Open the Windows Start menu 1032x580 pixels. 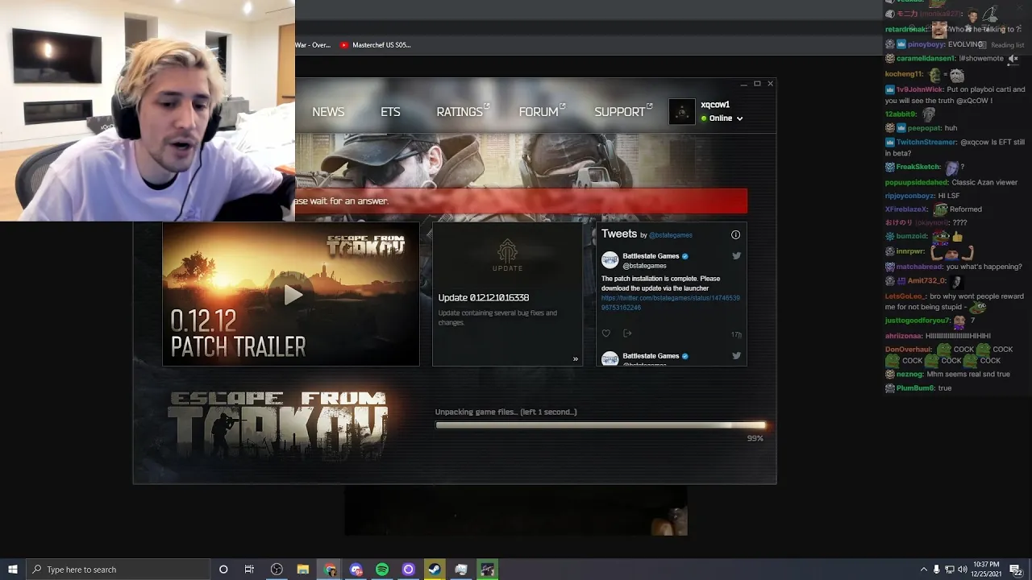[13, 570]
